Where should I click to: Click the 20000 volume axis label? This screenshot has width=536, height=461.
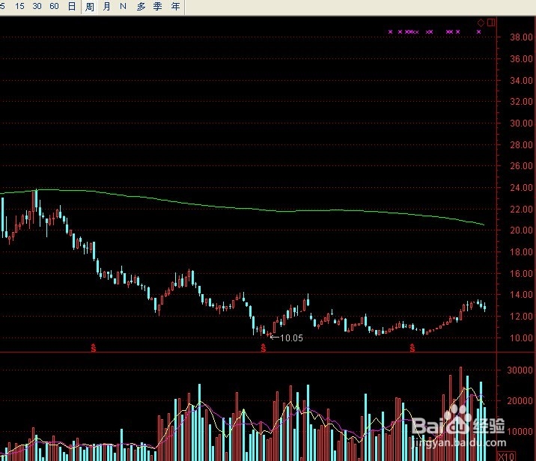pos(520,400)
